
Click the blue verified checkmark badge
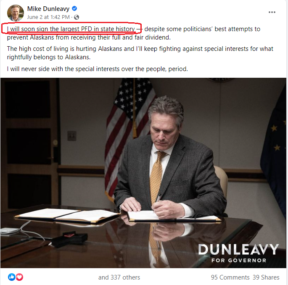(74, 8)
